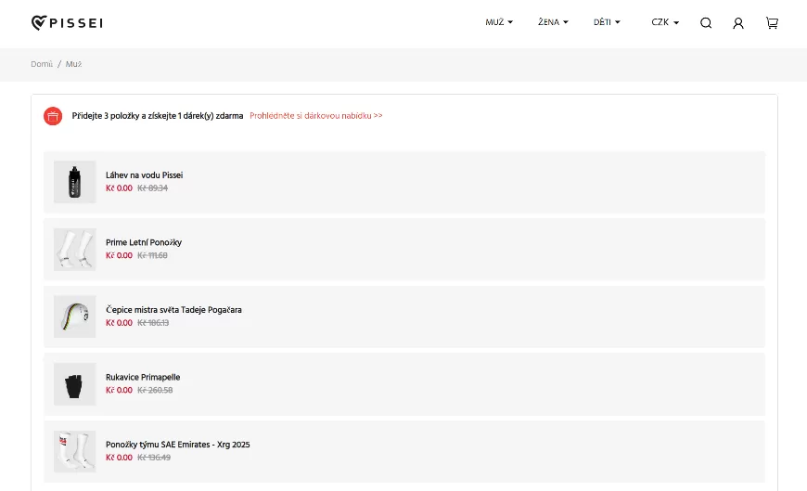The height and width of the screenshot is (491, 807).
Task: Open Prohlédněte si dárkovou nabídku link
Action: pyautogui.click(x=316, y=116)
